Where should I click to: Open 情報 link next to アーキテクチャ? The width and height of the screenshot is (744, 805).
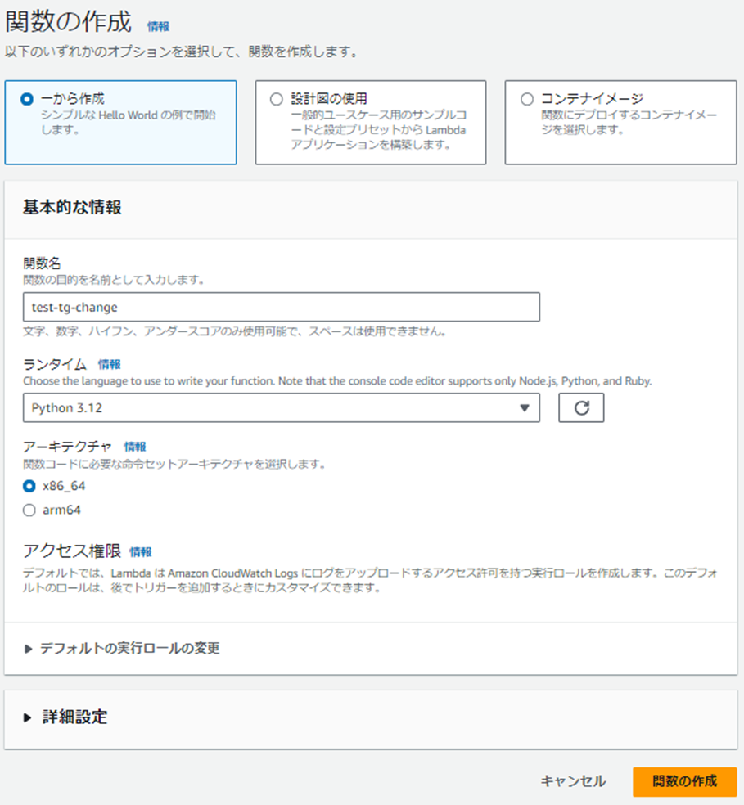pyautogui.click(x=135, y=447)
